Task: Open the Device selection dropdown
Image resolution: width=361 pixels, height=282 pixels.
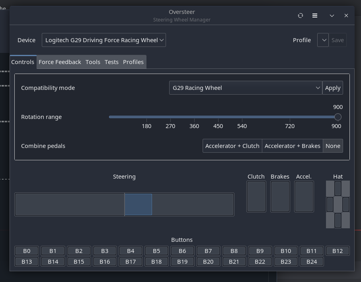Action: 104,40
